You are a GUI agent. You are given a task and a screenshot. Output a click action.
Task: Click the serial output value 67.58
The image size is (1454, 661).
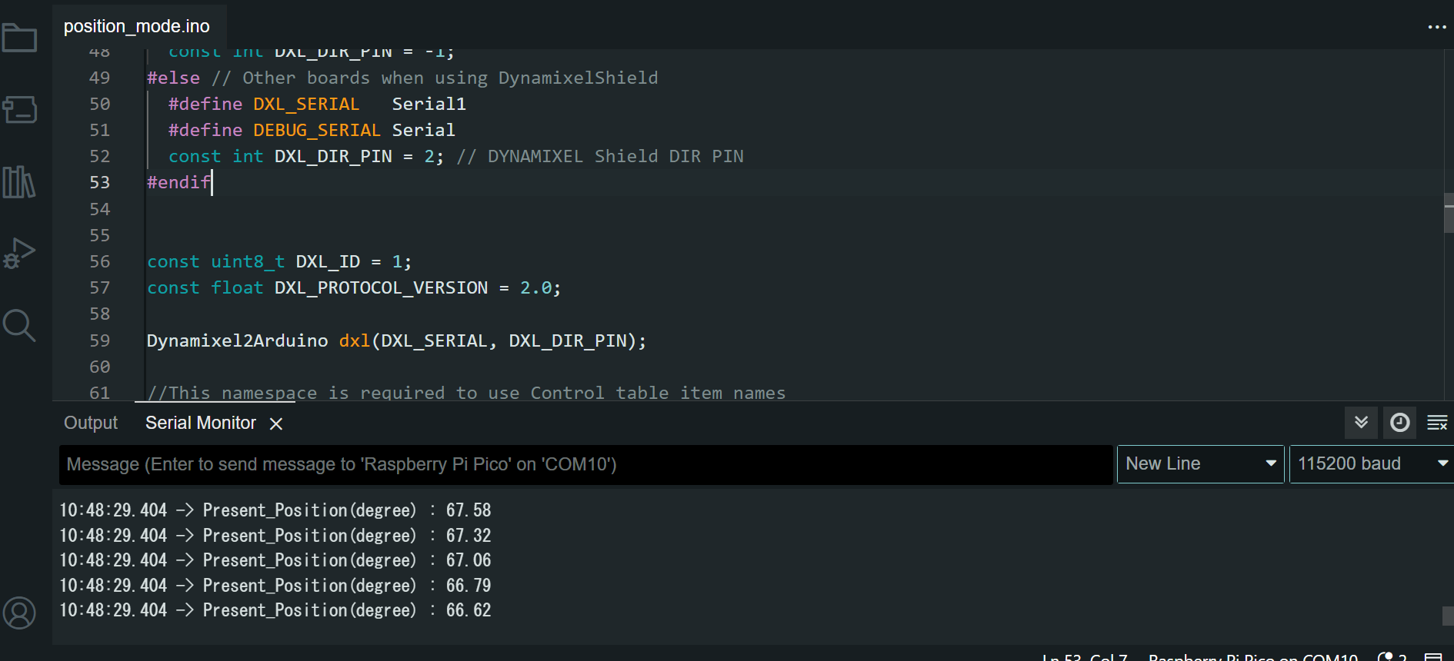(x=469, y=510)
